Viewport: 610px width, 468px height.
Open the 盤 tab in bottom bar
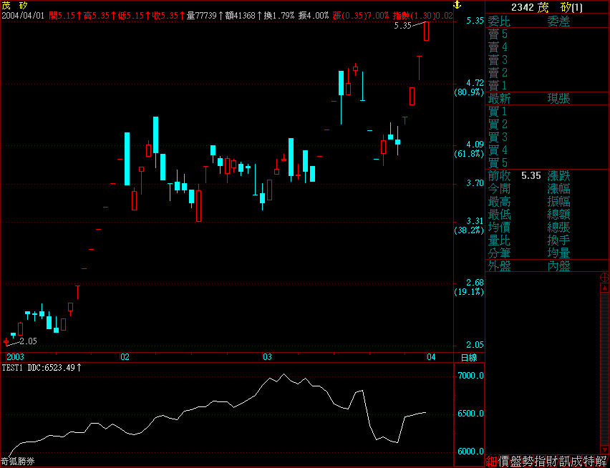click(x=515, y=461)
